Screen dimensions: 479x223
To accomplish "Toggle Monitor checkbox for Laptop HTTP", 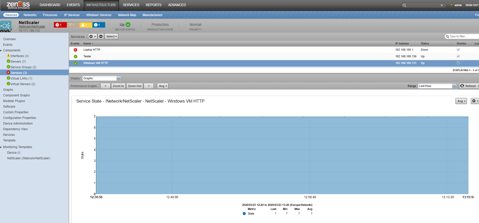I will coord(458,50).
